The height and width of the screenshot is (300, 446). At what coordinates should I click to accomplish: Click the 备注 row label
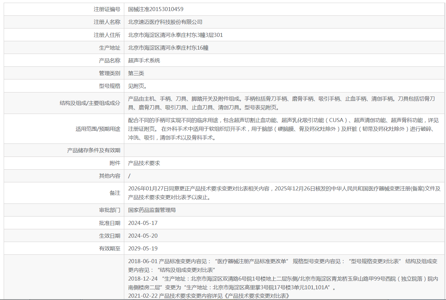pyautogui.click(x=115, y=193)
